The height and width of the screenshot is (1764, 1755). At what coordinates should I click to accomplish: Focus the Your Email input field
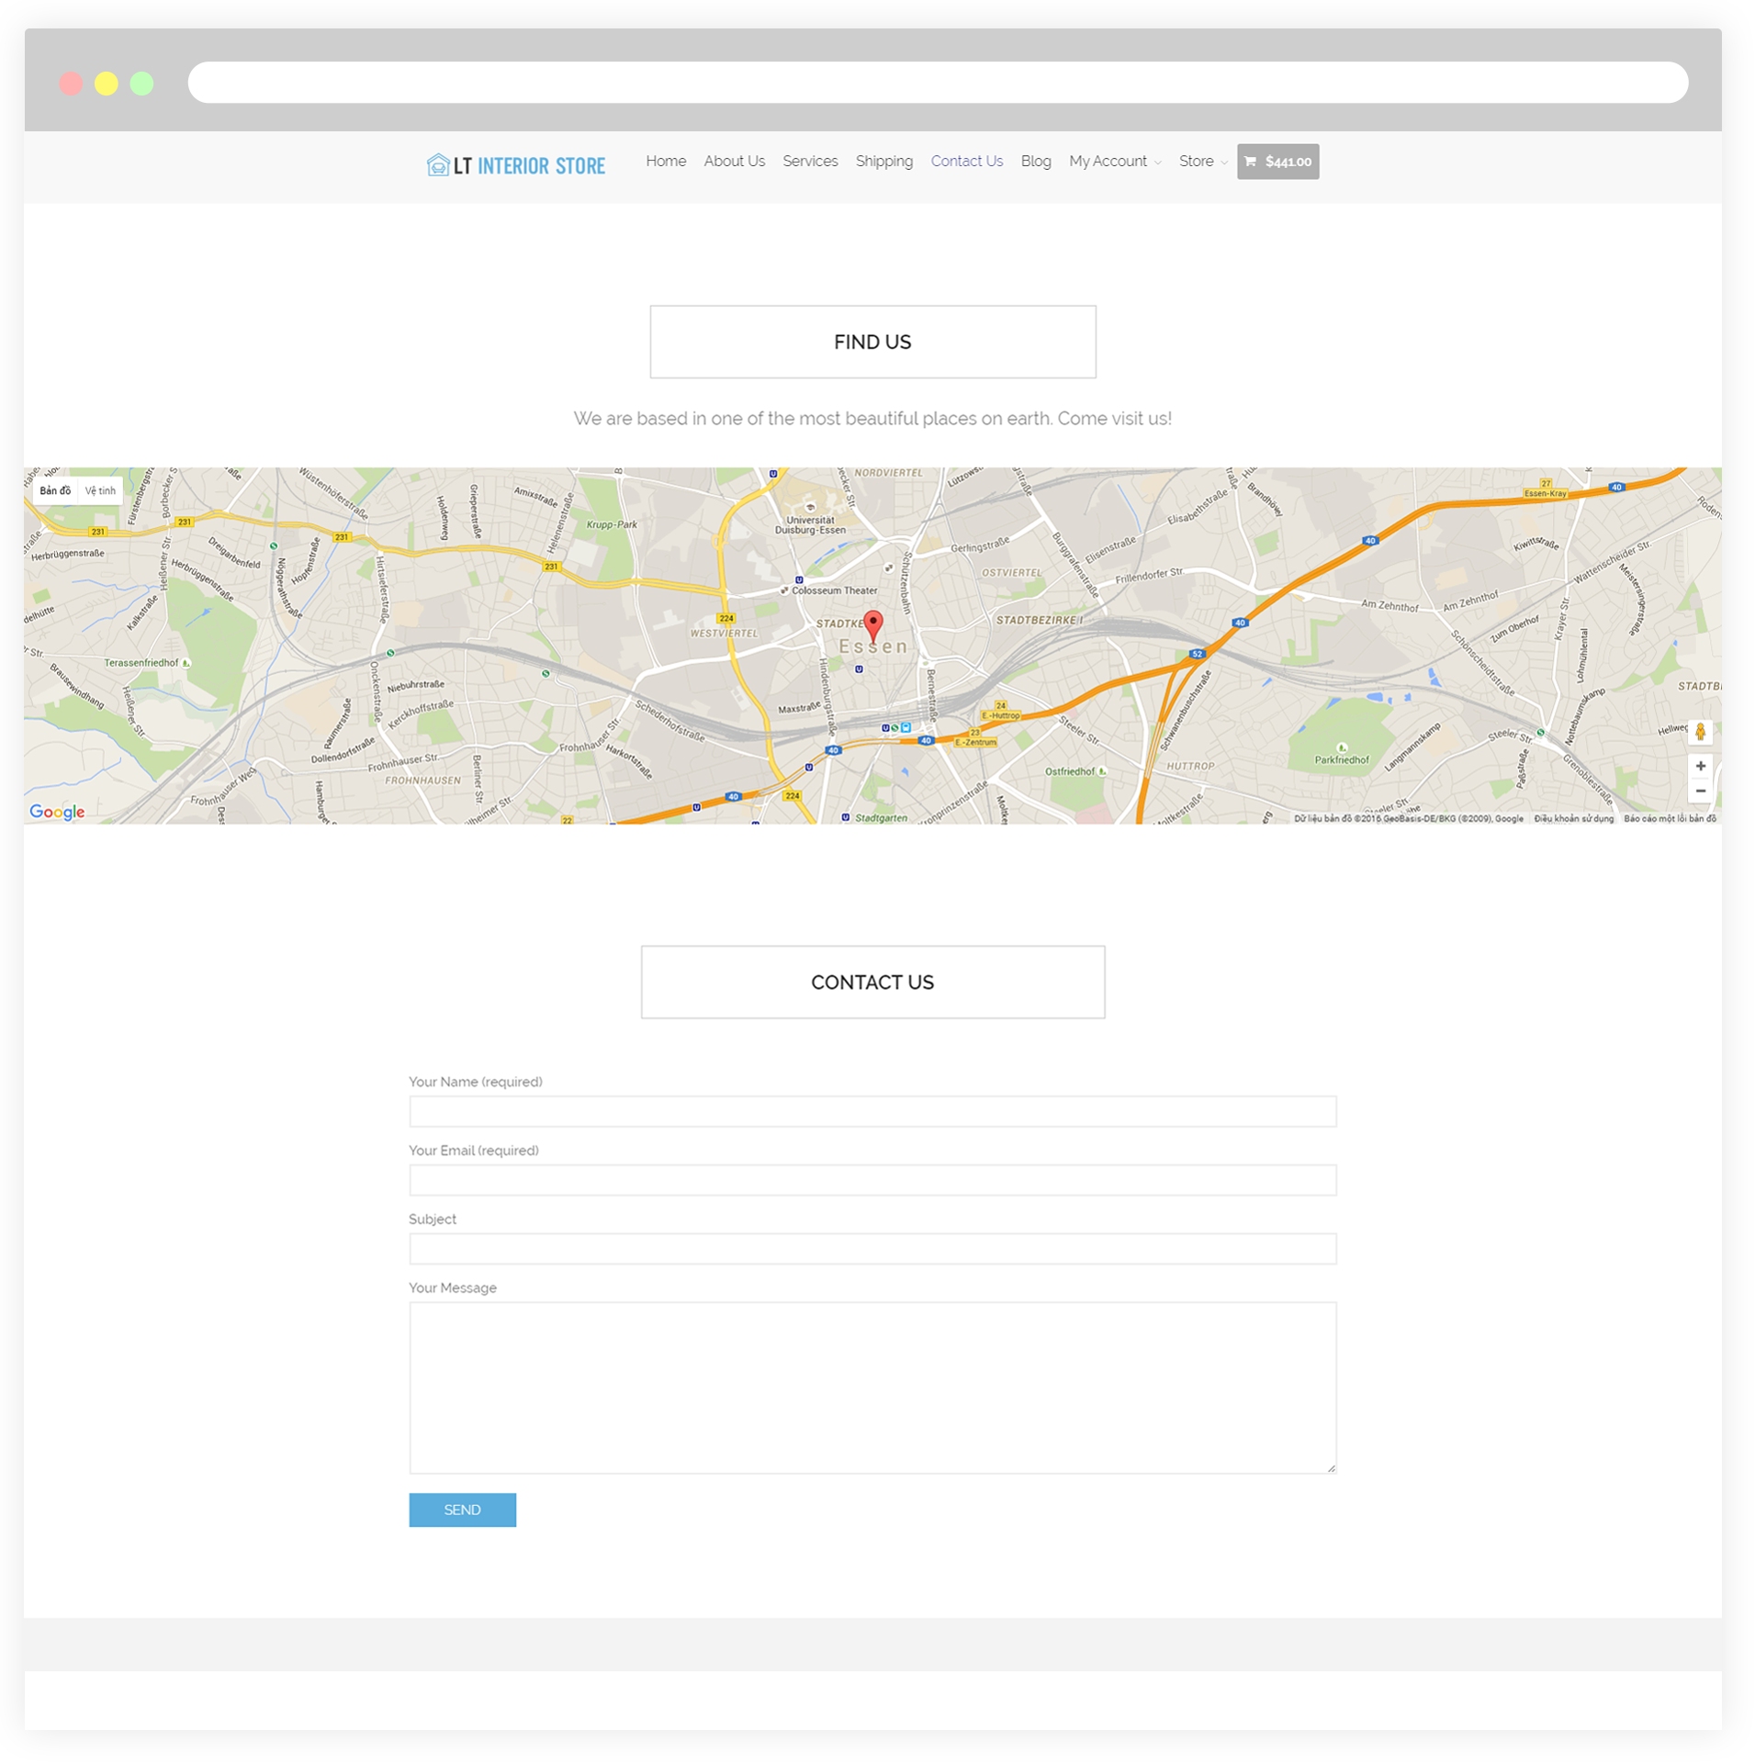coord(872,1181)
